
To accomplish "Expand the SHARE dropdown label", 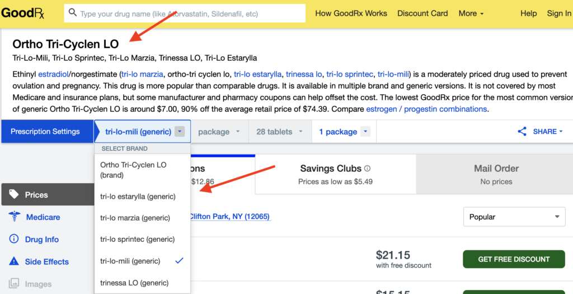I will [547, 132].
